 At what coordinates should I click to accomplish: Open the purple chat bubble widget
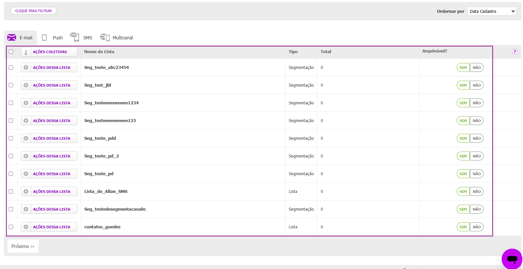coord(512,259)
